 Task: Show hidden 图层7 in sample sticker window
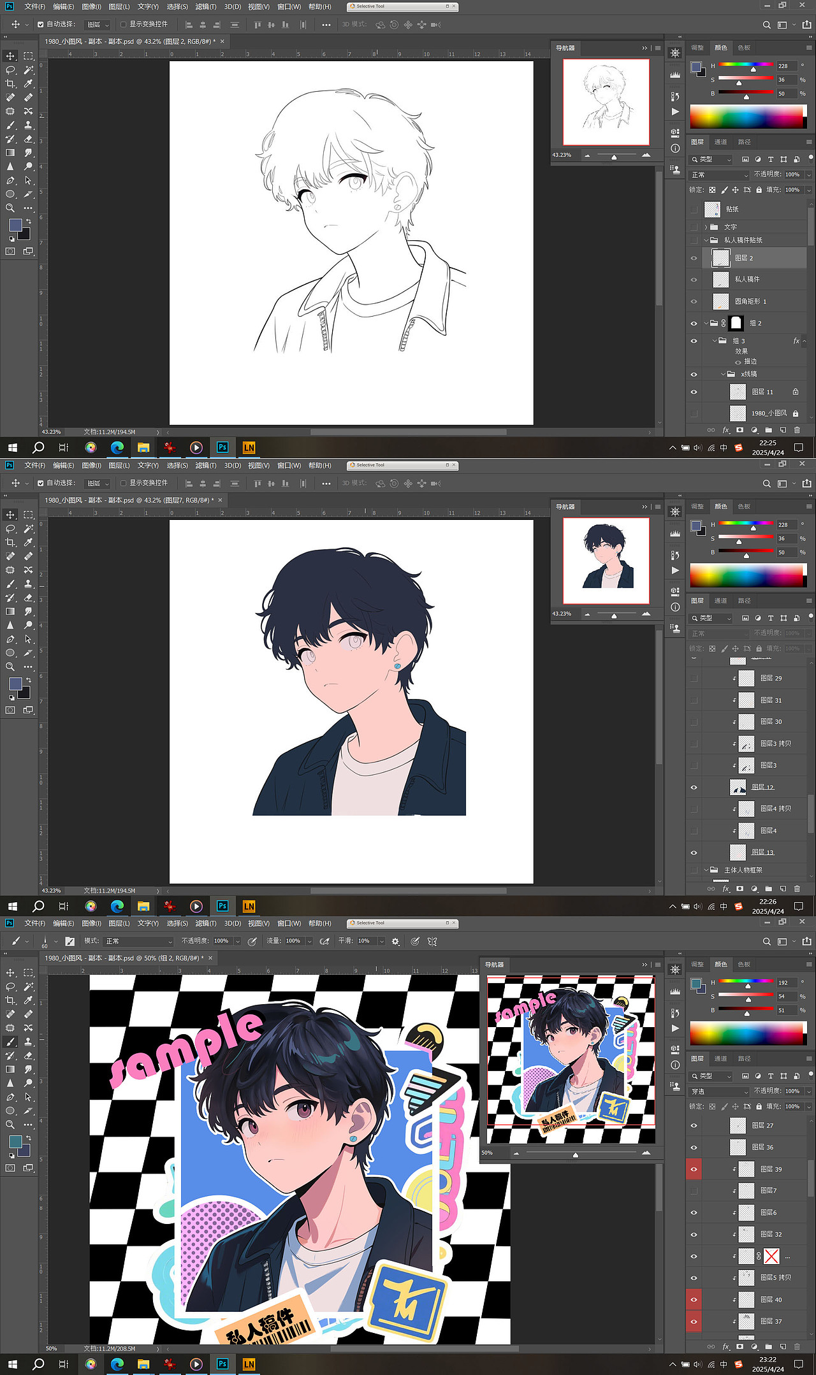pyautogui.click(x=694, y=1190)
